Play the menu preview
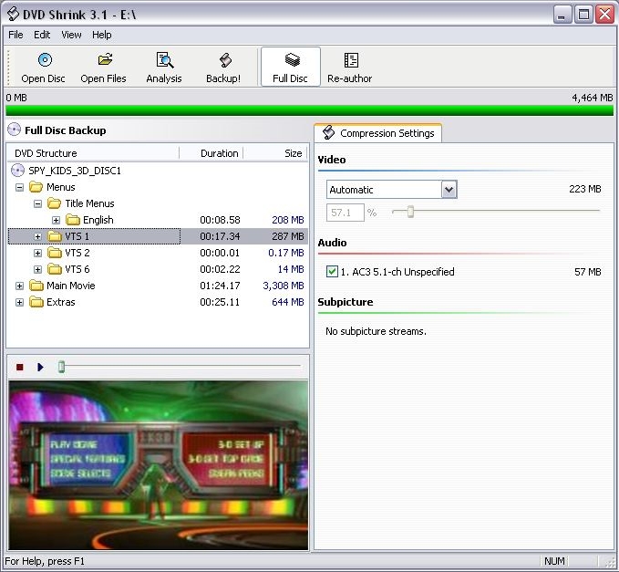The width and height of the screenshot is (619, 572). 40,368
